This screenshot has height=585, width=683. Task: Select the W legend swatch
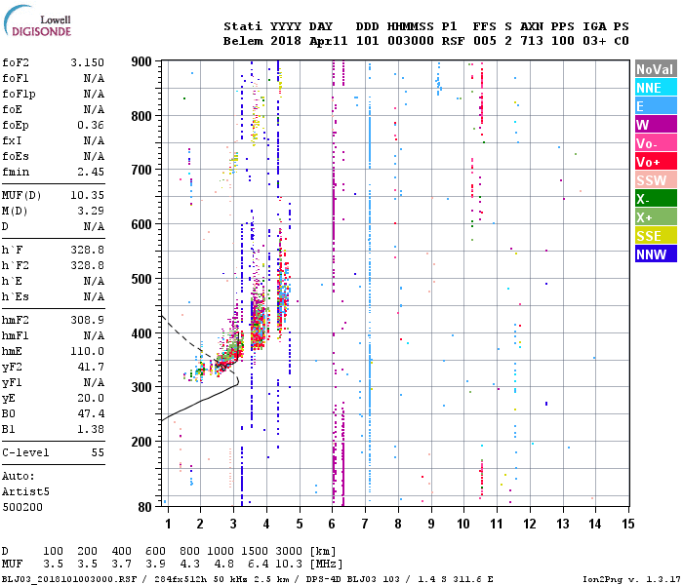656,125
